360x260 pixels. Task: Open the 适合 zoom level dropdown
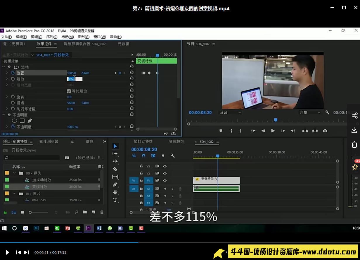tap(231, 112)
